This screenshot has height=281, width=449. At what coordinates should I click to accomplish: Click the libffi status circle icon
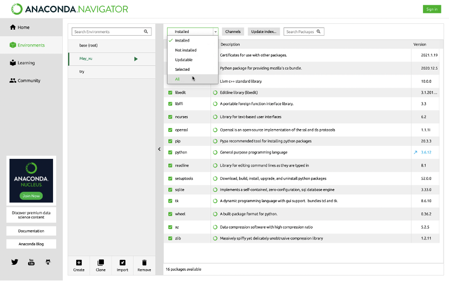[x=215, y=104]
